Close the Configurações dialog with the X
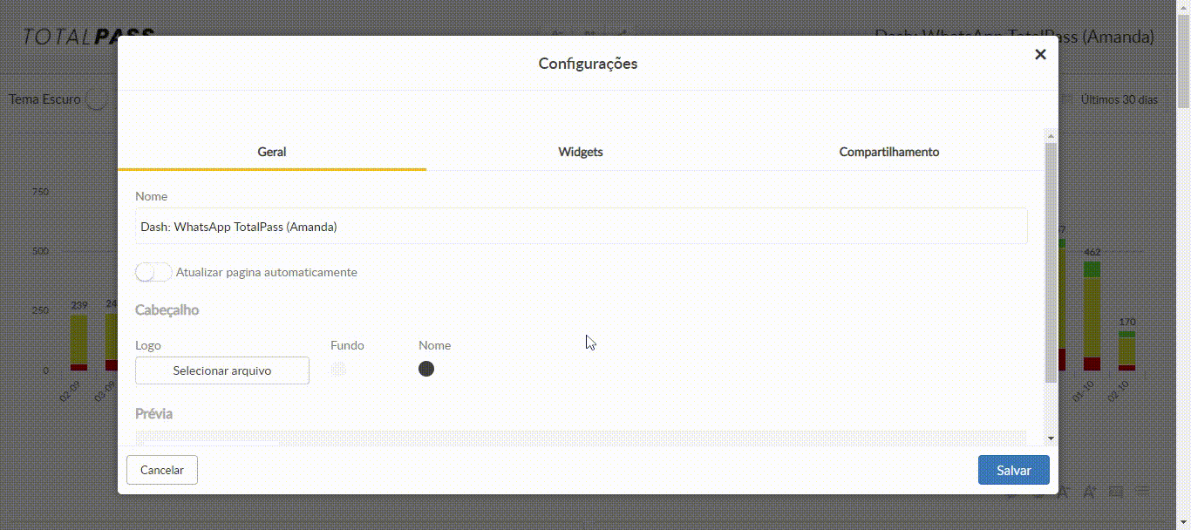Viewport: 1191px width, 530px height. (x=1039, y=54)
